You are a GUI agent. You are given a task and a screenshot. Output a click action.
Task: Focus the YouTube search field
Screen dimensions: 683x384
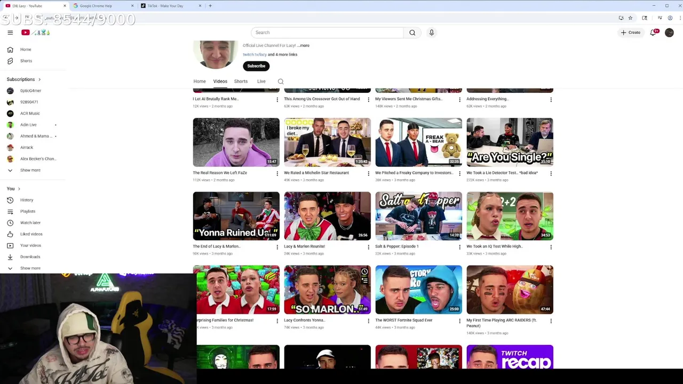[327, 33]
